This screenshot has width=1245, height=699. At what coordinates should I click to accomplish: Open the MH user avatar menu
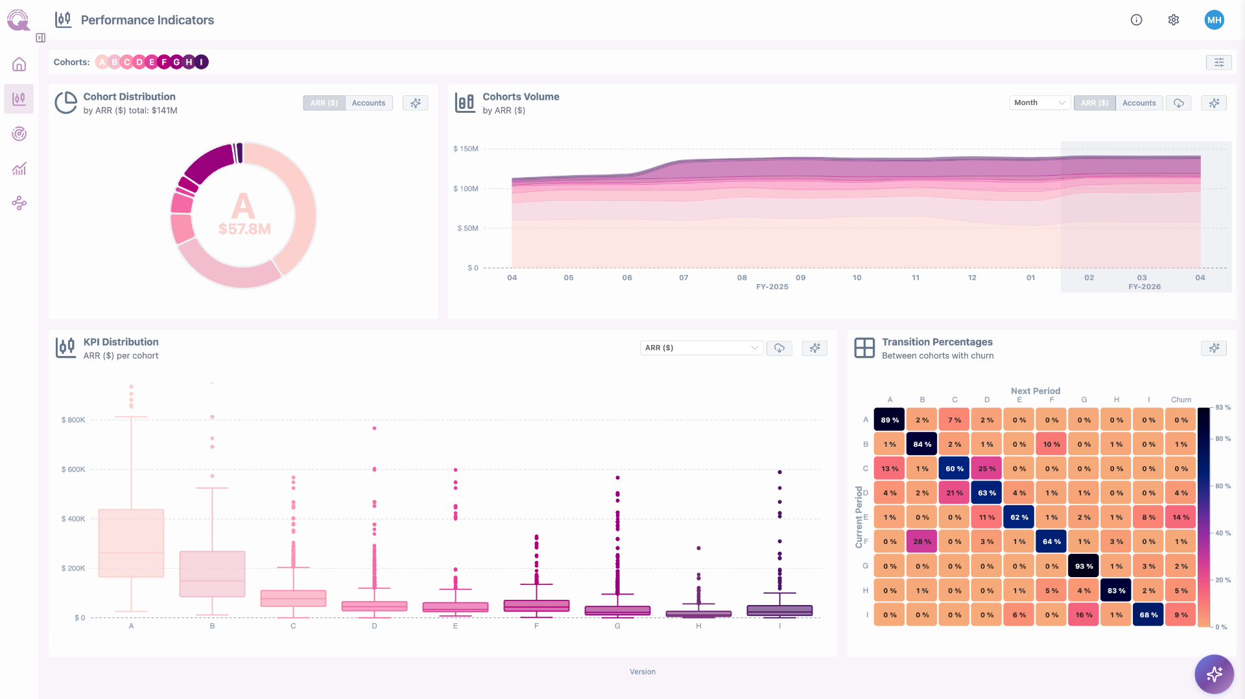pyautogui.click(x=1214, y=20)
